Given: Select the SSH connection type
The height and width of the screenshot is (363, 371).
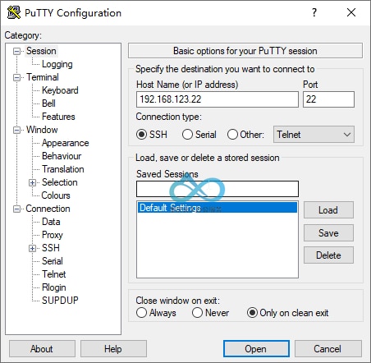Looking at the screenshot, I should tap(141, 135).
